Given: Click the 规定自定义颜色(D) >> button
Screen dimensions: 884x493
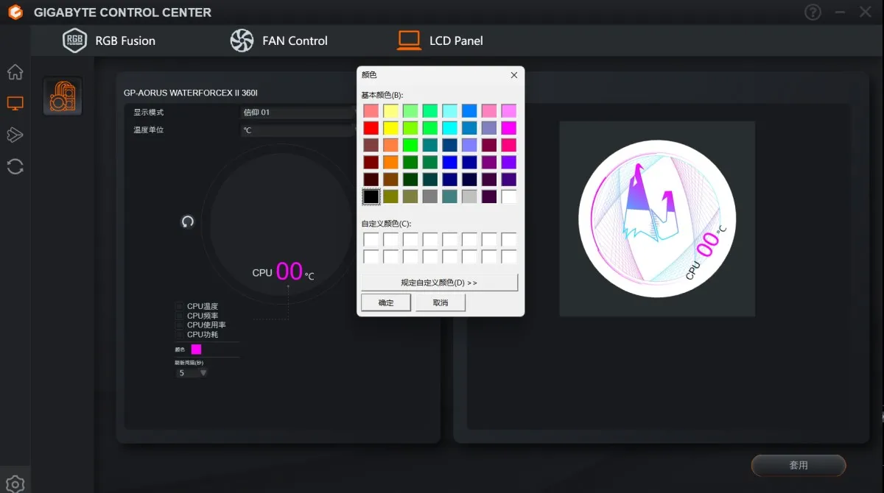Looking at the screenshot, I should (439, 283).
